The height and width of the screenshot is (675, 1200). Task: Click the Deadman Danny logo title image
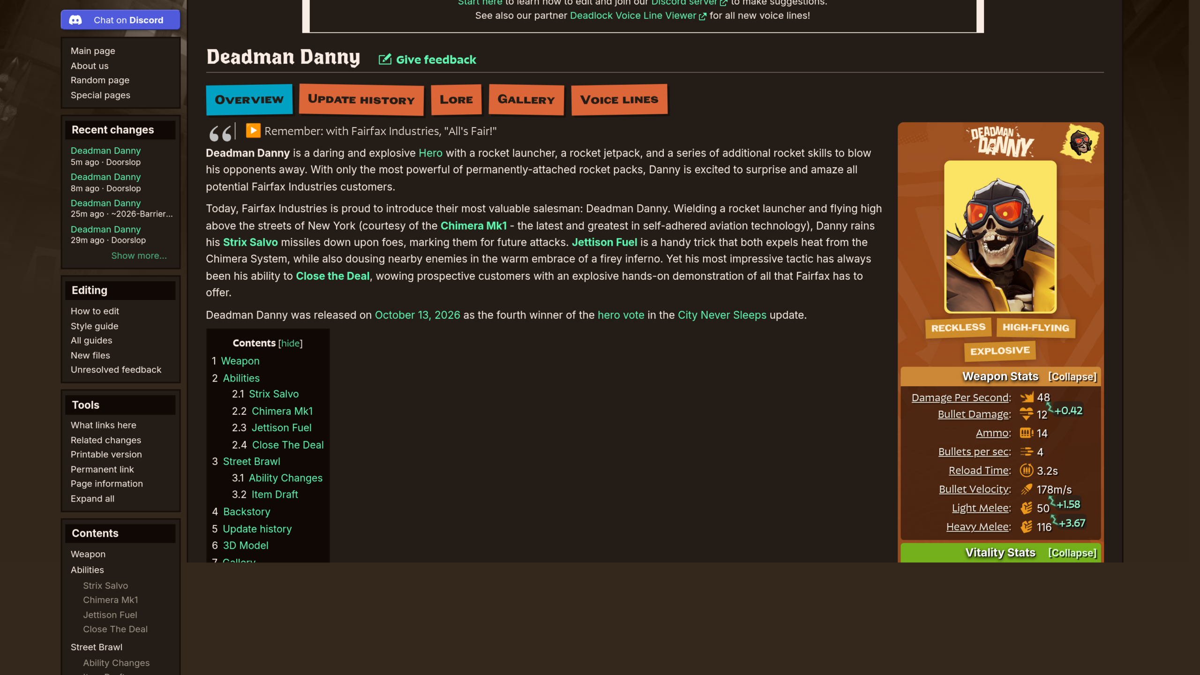click(1001, 141)
